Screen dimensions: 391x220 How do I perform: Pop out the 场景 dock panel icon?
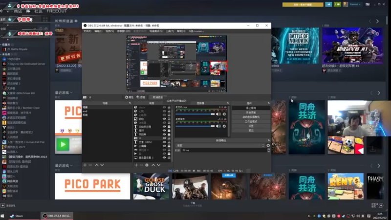click(130, 103)
